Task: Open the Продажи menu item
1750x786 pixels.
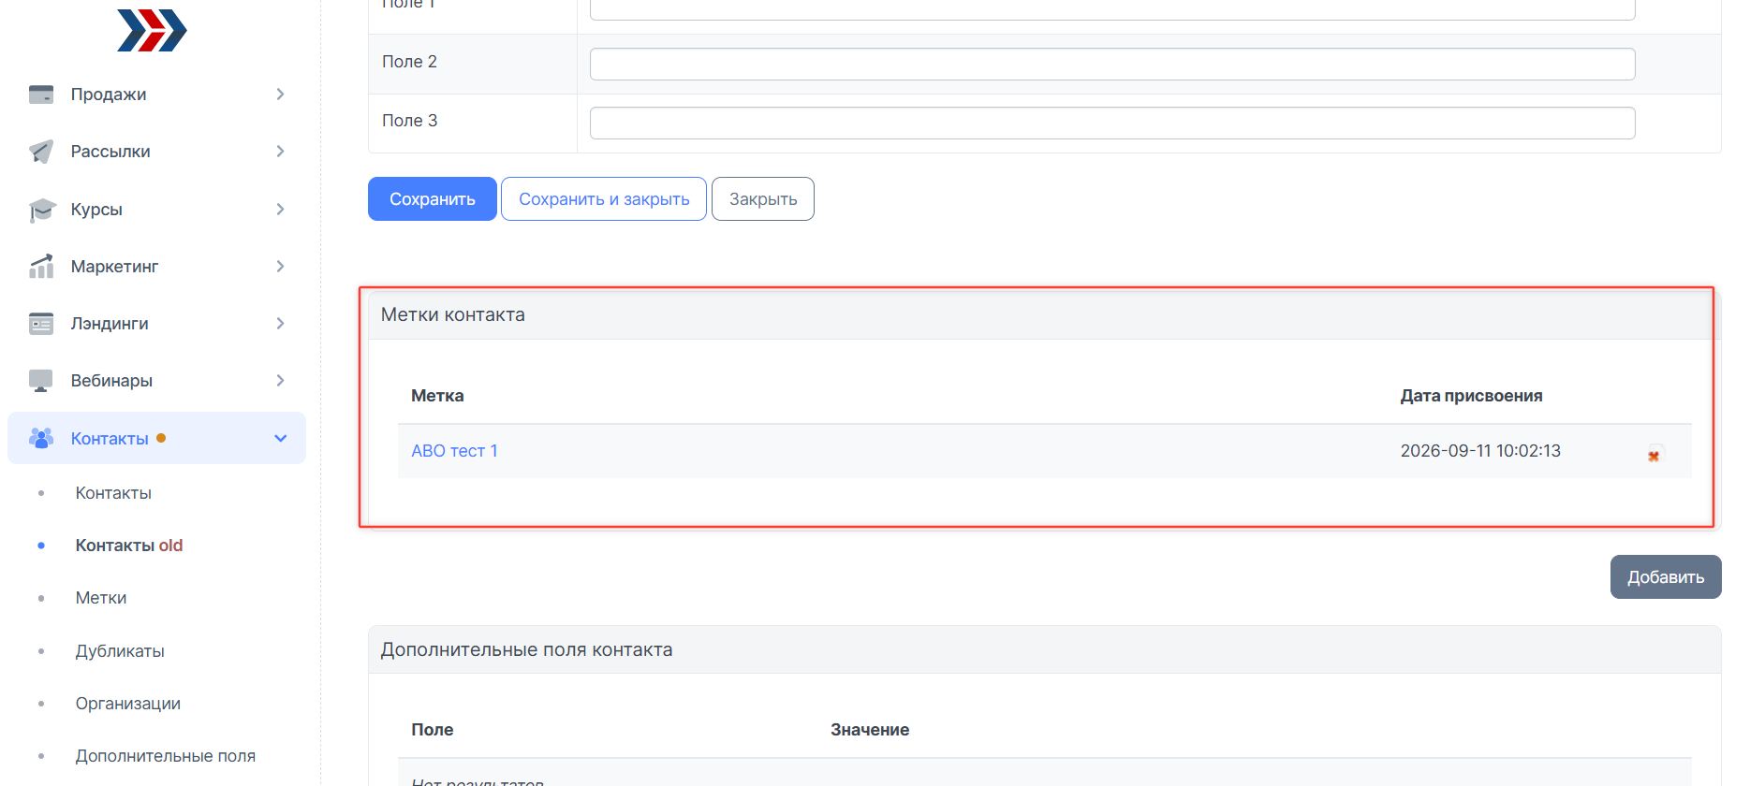Action: click(x=109, y=95)
